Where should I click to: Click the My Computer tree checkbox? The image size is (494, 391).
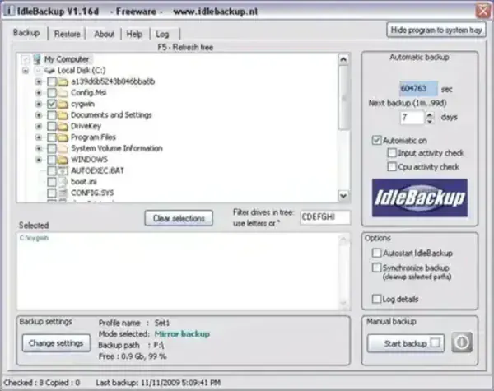point(26,59)
